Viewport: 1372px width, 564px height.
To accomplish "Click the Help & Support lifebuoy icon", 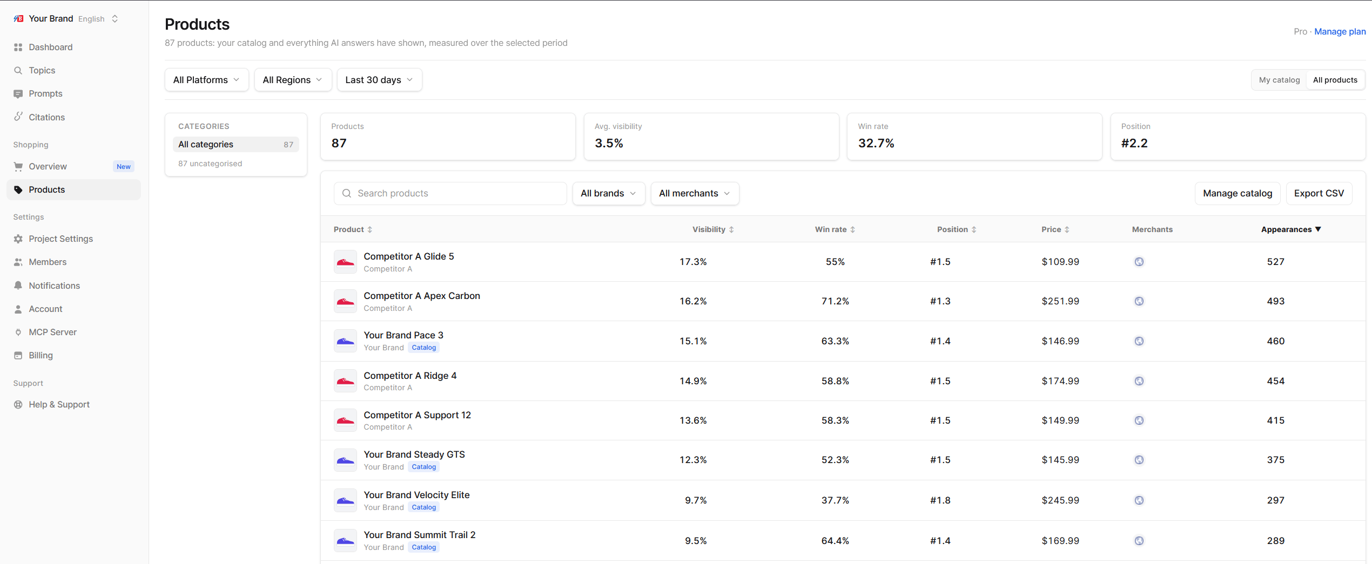I will [18, 404].
